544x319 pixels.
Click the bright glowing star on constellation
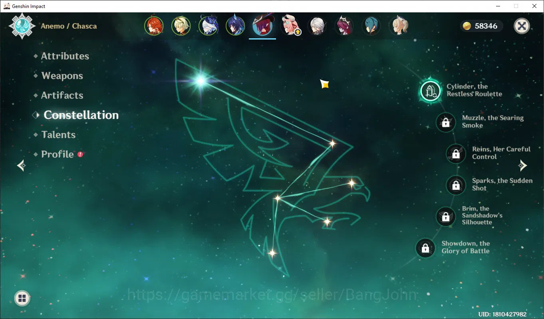point(201,81)
